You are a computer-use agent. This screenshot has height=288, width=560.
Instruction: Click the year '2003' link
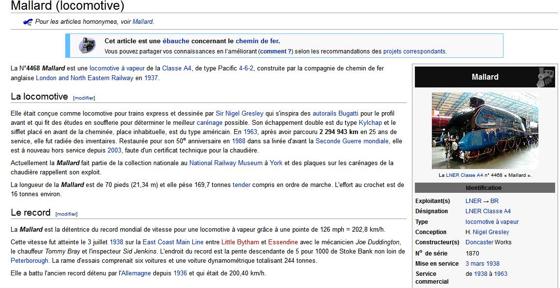(114, 150)
